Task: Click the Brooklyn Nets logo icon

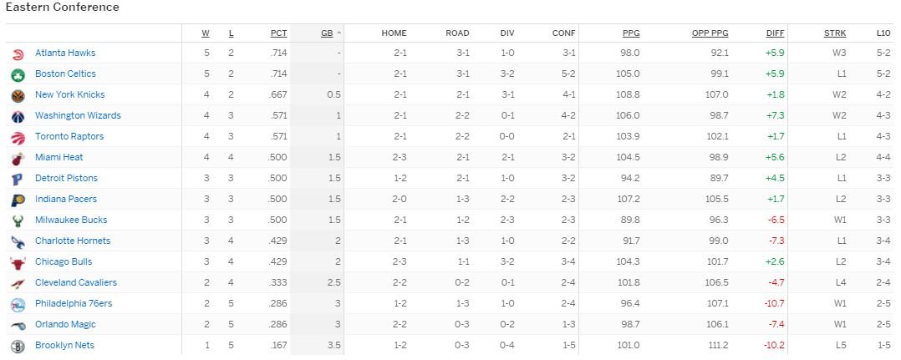Action: (x=18, y=346)
